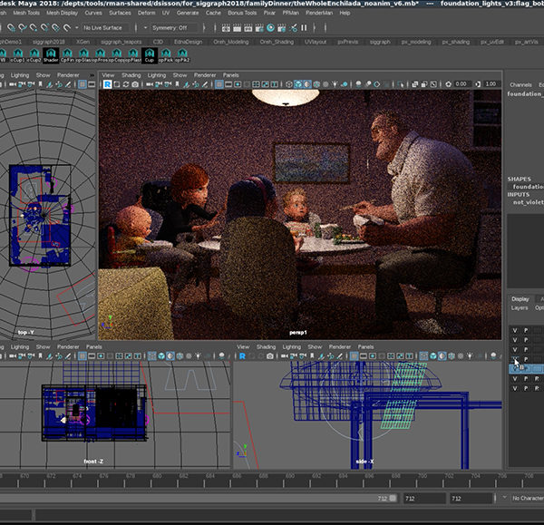
Task: Toggle wireframe display in front -Z panel toolbar
Action: [152, 356]
